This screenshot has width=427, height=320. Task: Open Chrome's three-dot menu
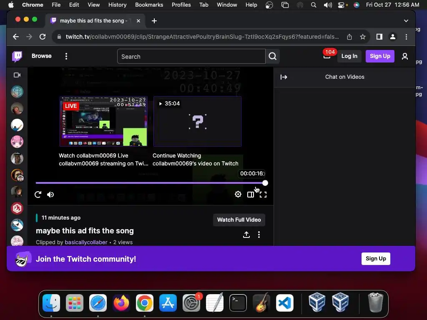click(406, 37)
